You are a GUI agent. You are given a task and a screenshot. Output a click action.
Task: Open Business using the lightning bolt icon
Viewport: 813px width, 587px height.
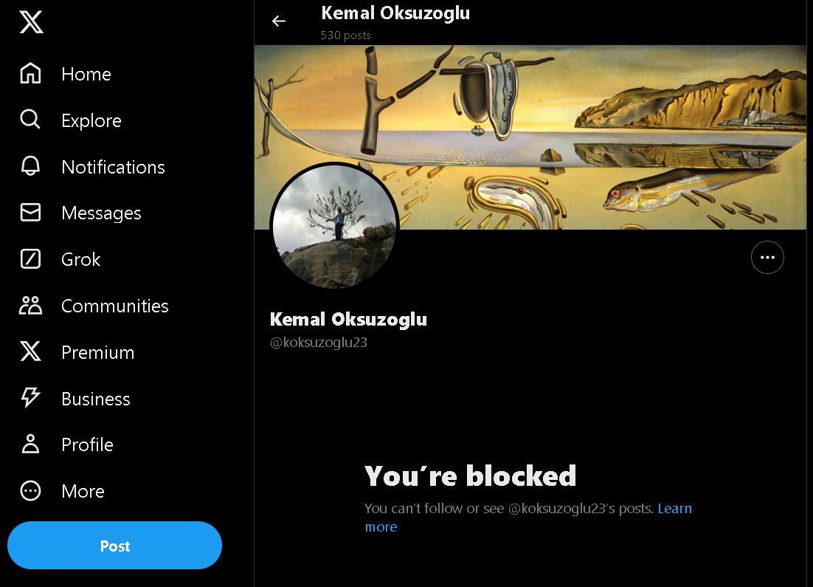pyautogui.click(x=30, y=398)
